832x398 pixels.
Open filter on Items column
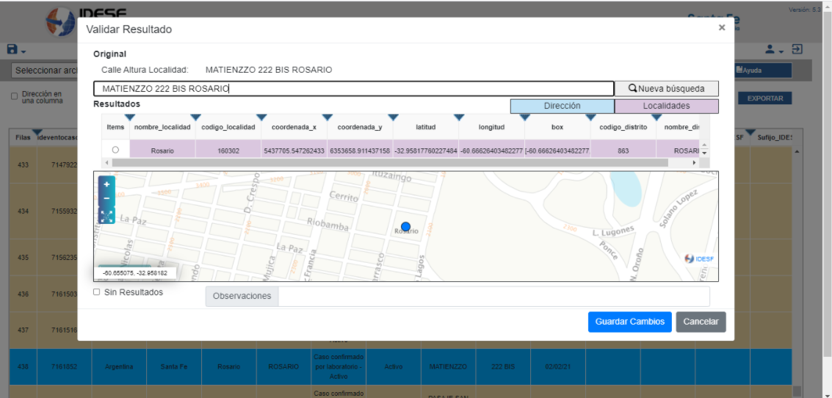[129, 117]
